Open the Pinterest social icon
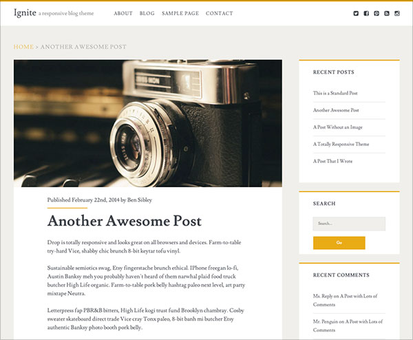 coord(377,14)
